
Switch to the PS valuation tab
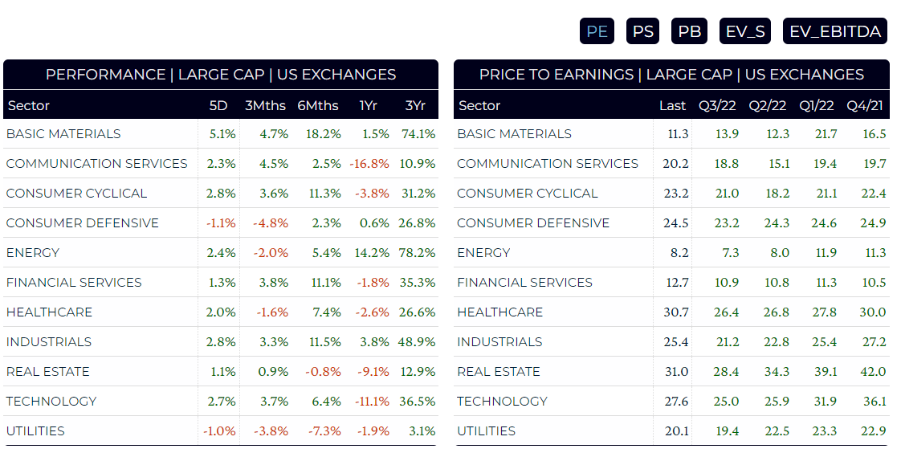click(x=642, y=31)
